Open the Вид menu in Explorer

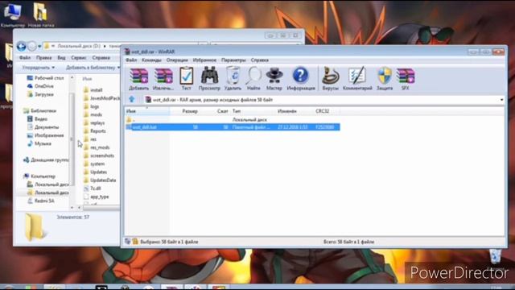click(61, 57)
